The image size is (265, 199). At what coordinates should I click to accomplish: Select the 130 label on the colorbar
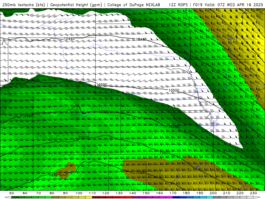coord(119,193)
